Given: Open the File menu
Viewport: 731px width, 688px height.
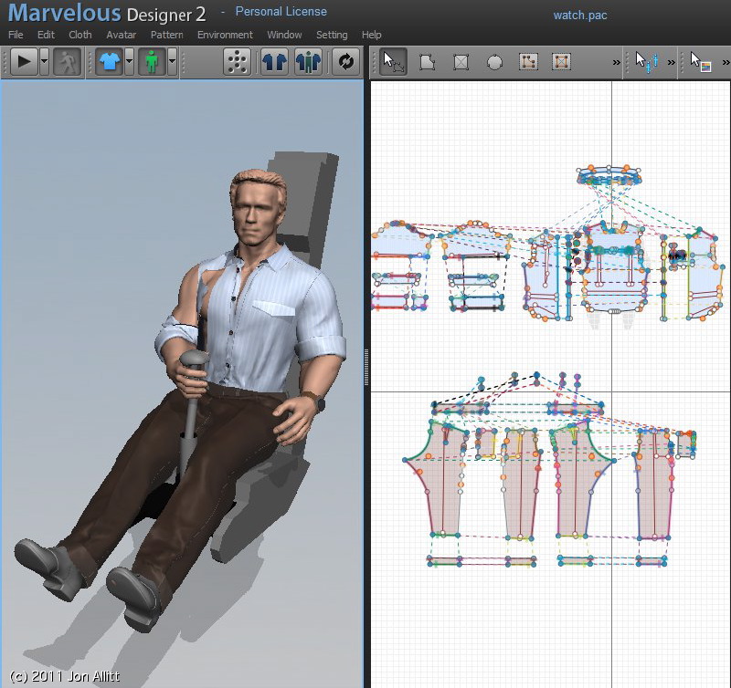Looking at the screenshot, I should click(x=16, y=35).
